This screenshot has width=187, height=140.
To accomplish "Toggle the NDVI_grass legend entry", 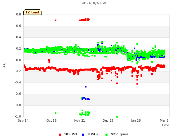I will pos(117,134).
